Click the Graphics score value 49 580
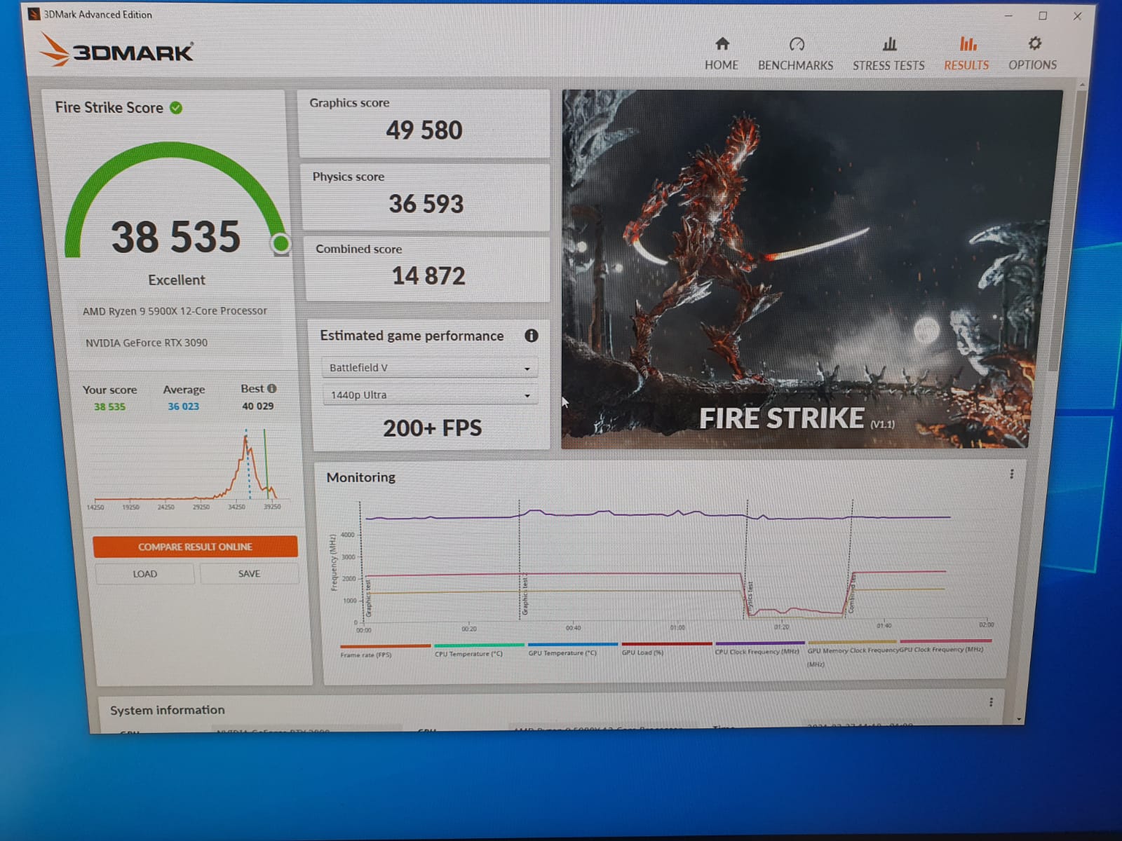The image size is (1122, 841). [424, 130]
